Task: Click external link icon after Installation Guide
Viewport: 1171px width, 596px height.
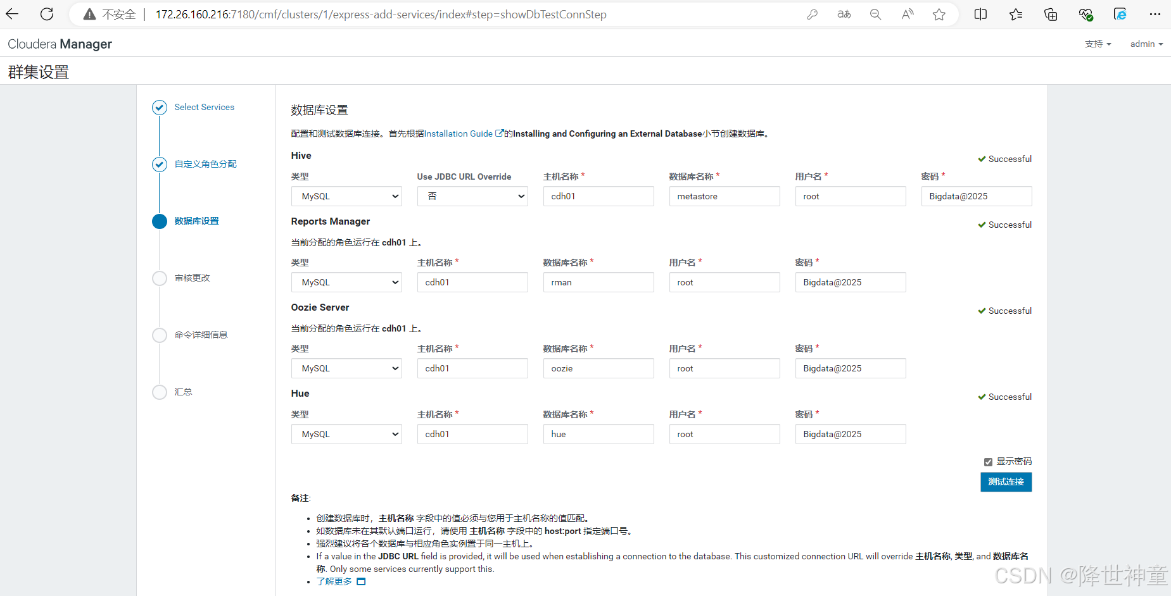Action: coord(499,133)
